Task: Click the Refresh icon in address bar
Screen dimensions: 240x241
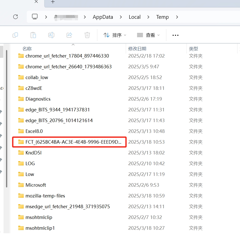Action: tap(15, 17)
